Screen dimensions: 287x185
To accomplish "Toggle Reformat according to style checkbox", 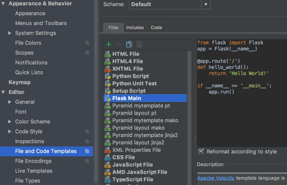I will coord(201,152).
